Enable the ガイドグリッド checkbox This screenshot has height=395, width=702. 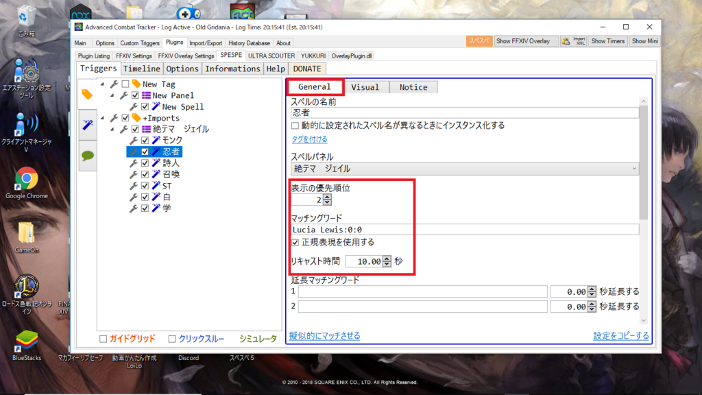pyautogui.click(x=104, y=339)
